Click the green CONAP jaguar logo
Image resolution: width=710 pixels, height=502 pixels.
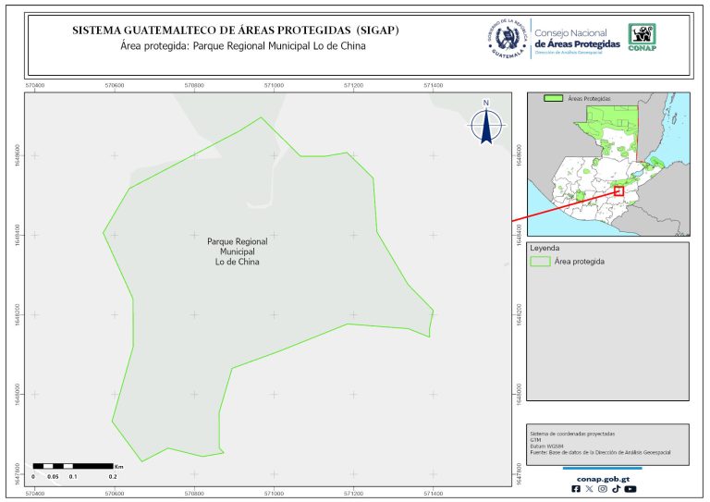click(643, 36)
